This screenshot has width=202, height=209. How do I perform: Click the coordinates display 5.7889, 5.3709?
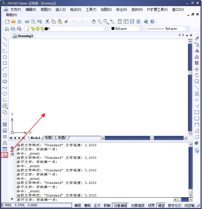[36, 205]
